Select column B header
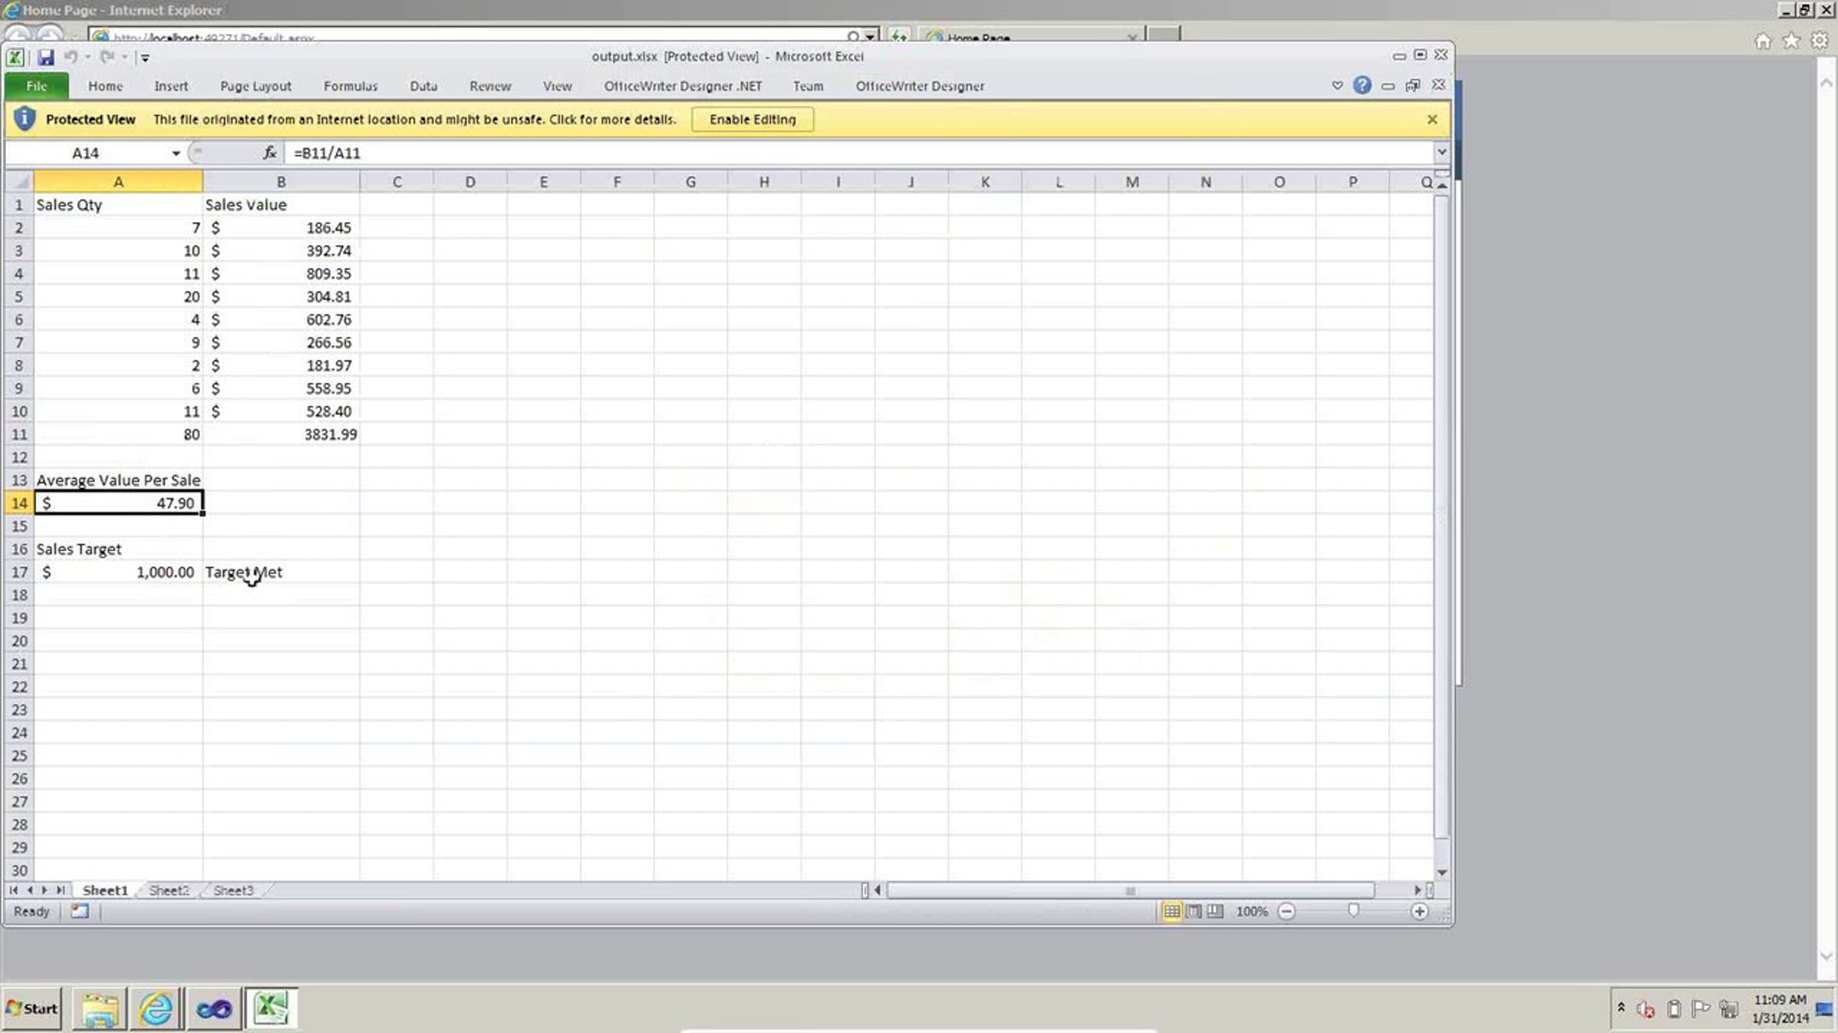Screen dimensions: 1838x1033 (281, 182)
